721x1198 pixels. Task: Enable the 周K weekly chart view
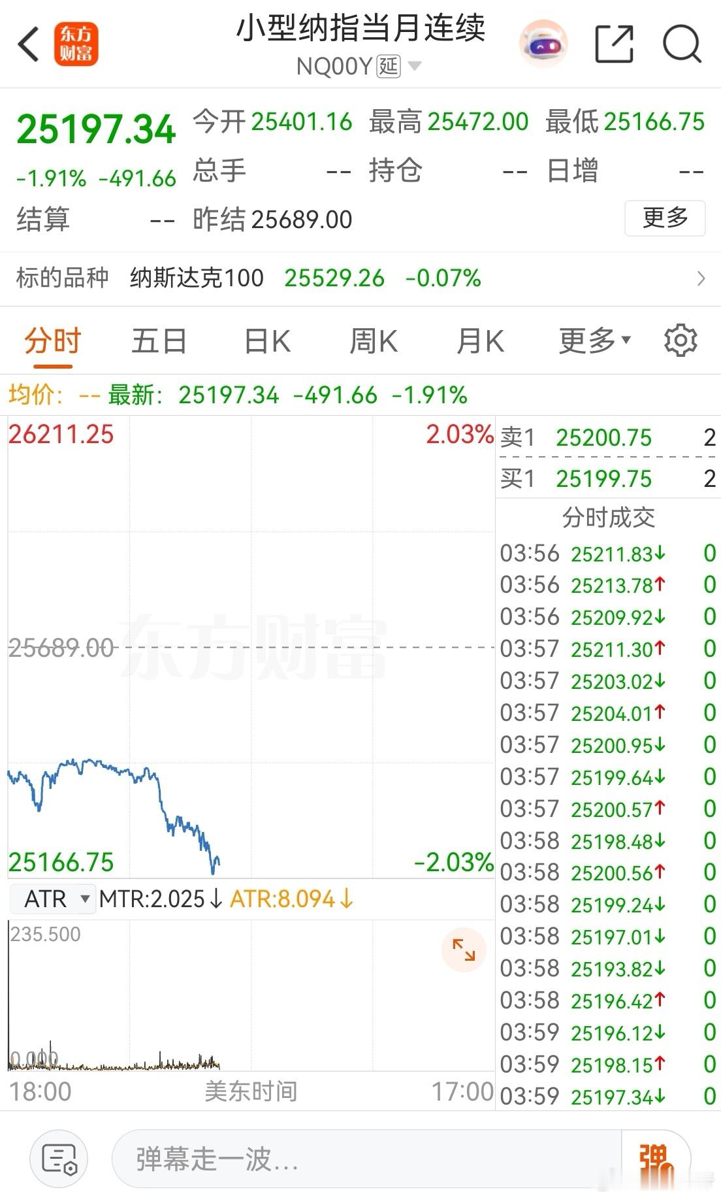click(372, 340)
